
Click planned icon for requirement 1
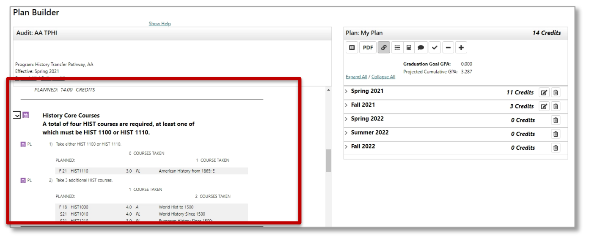tap(23, 144)
